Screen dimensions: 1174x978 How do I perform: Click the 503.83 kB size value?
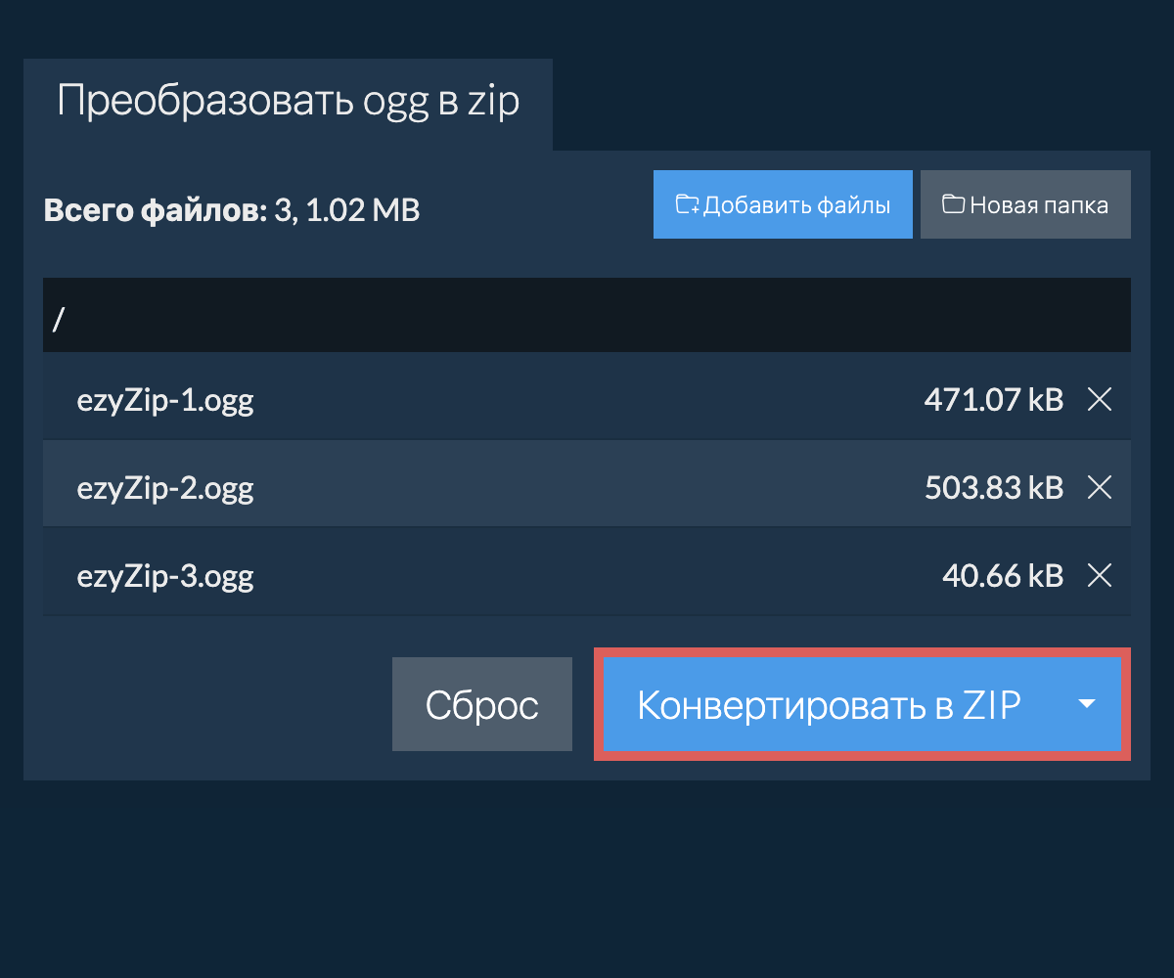[x=993, y=487]
